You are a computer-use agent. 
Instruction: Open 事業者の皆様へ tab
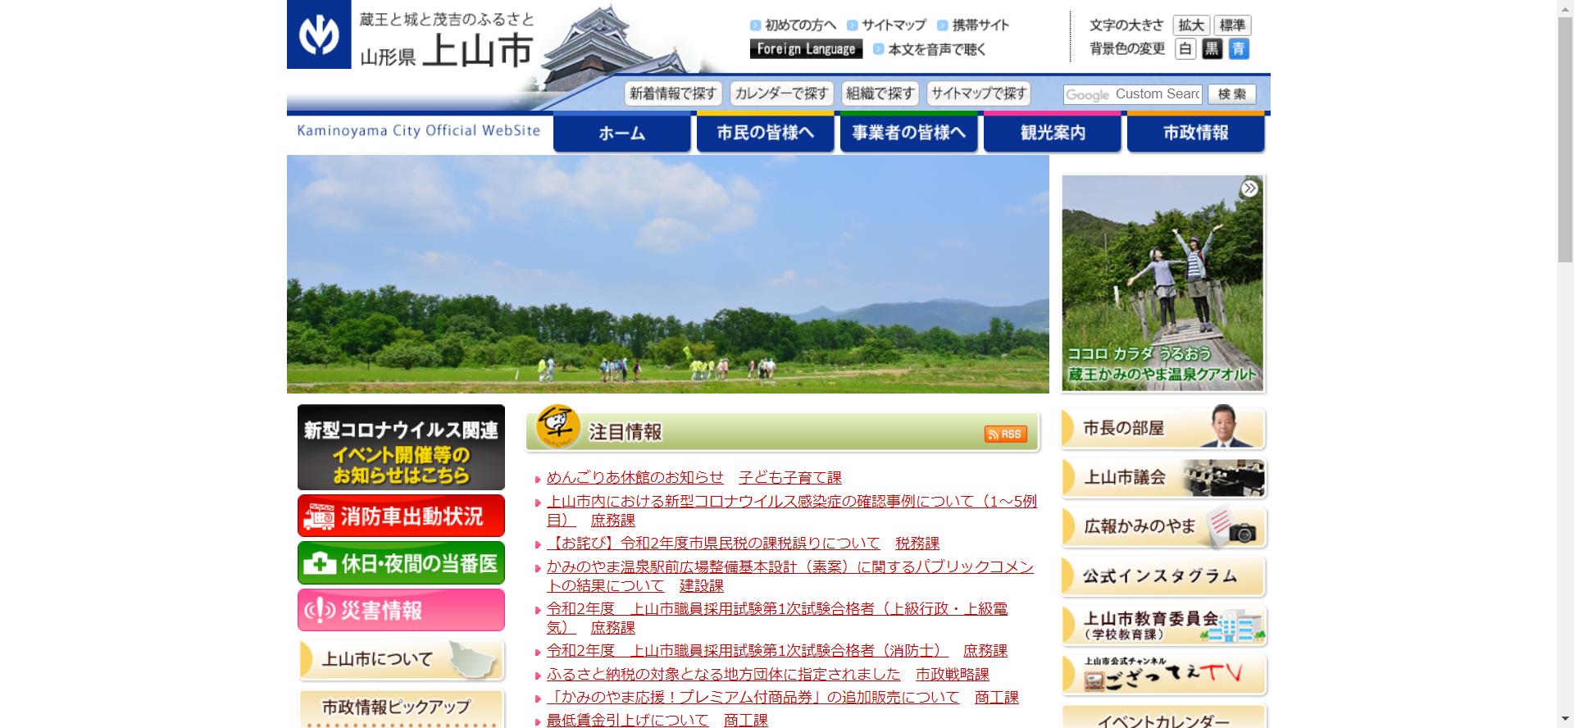909,133
